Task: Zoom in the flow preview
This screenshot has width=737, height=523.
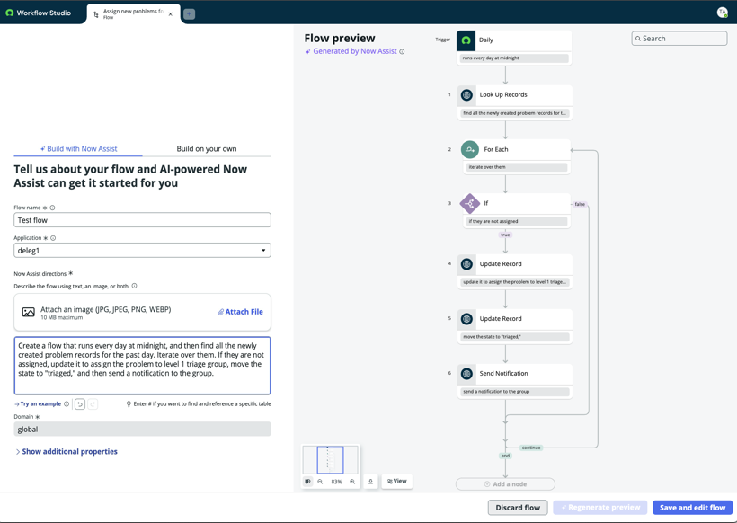Action: pos(352,482)
